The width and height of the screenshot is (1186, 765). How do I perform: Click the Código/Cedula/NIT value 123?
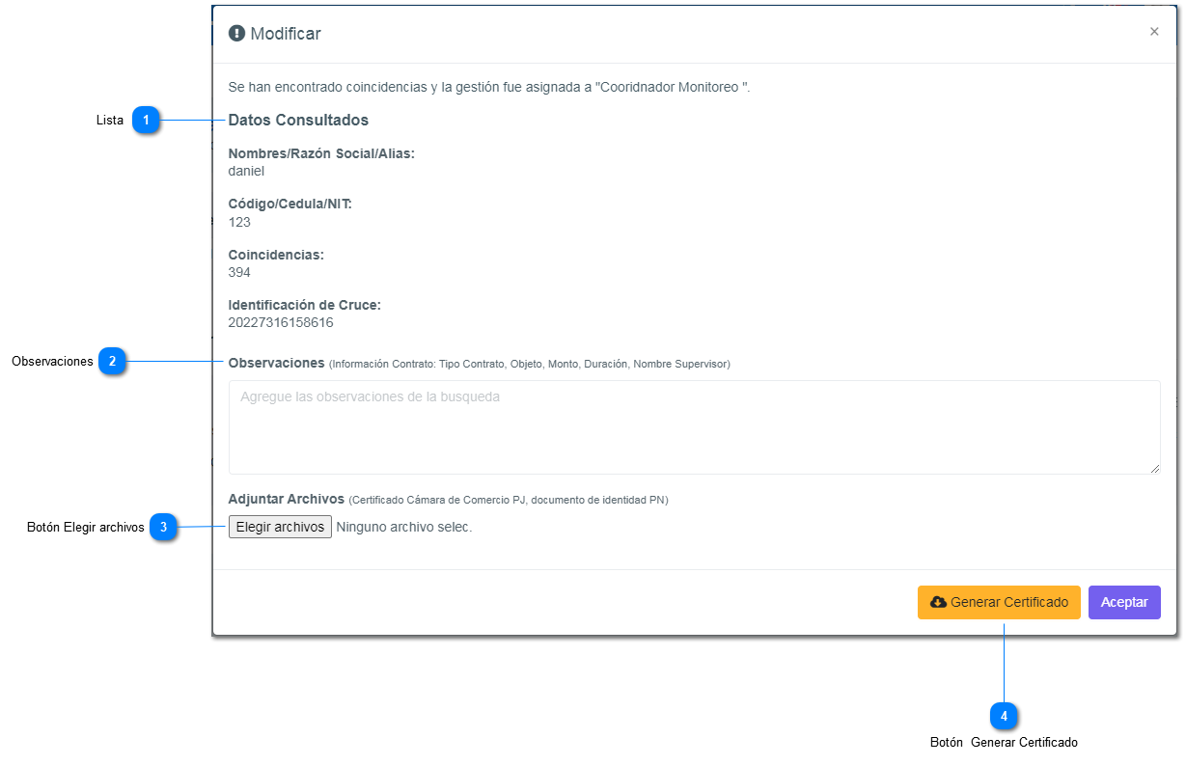239,222
